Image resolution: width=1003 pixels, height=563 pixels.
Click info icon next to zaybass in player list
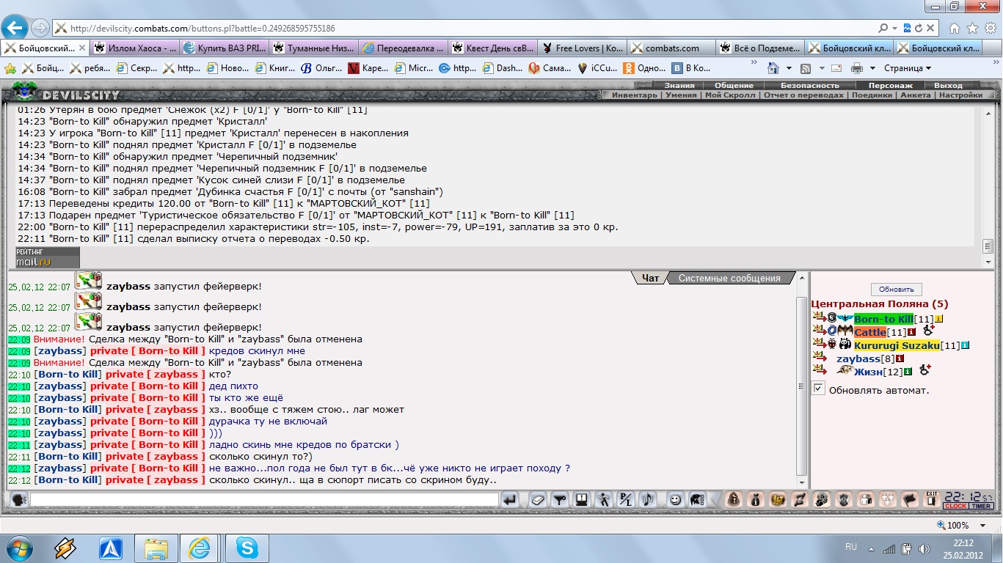click(900, 358)
